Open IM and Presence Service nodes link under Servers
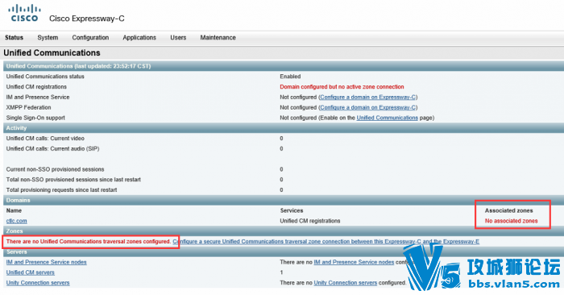 coord(47,262)
